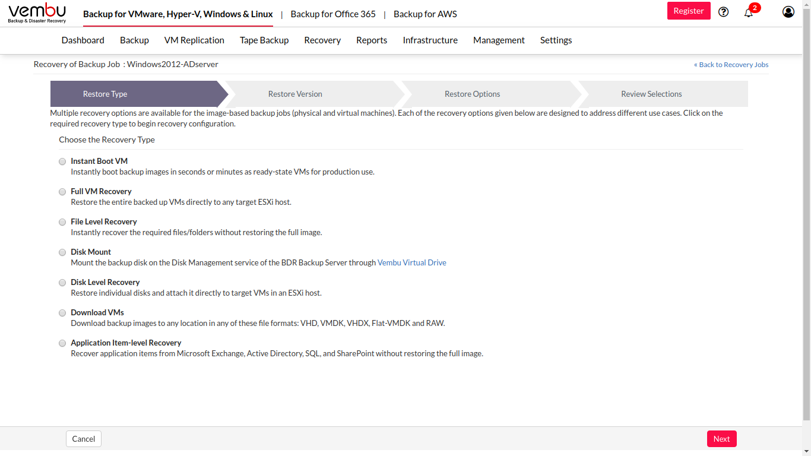811x456 pixels.
Task: Select Application Item-level Recovery radio button
Action: pyautogui.click(x=62, y=343)
